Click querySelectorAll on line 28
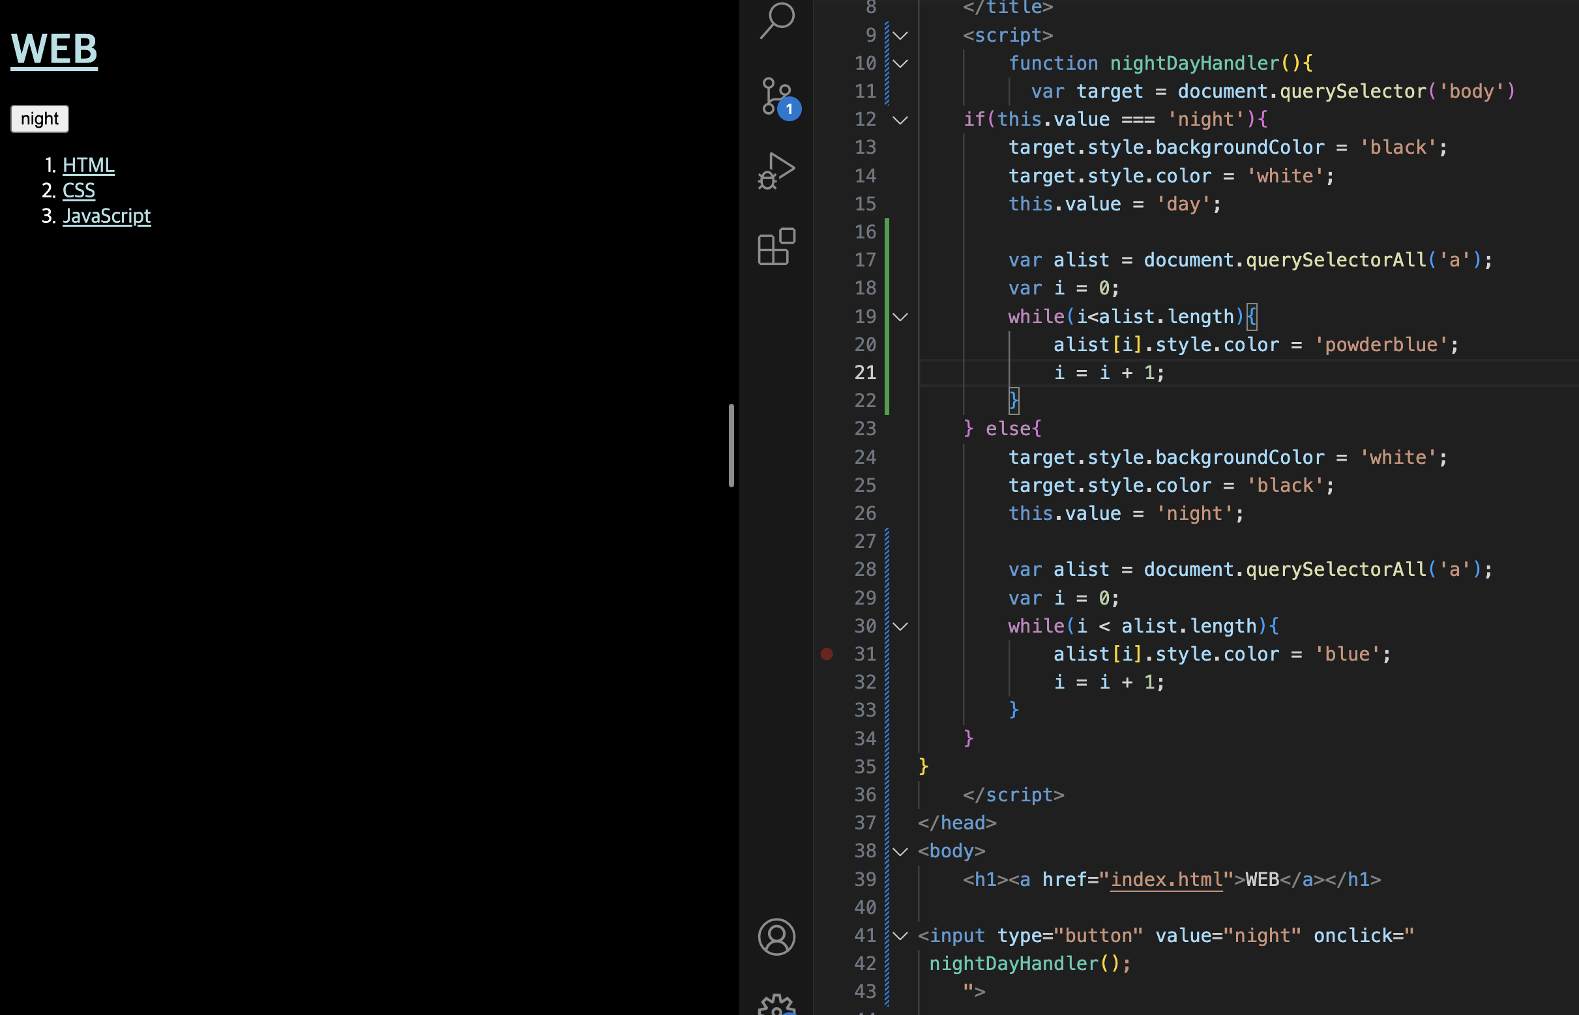This screenshot has height=1015, width=1579. pos(1336,569)
